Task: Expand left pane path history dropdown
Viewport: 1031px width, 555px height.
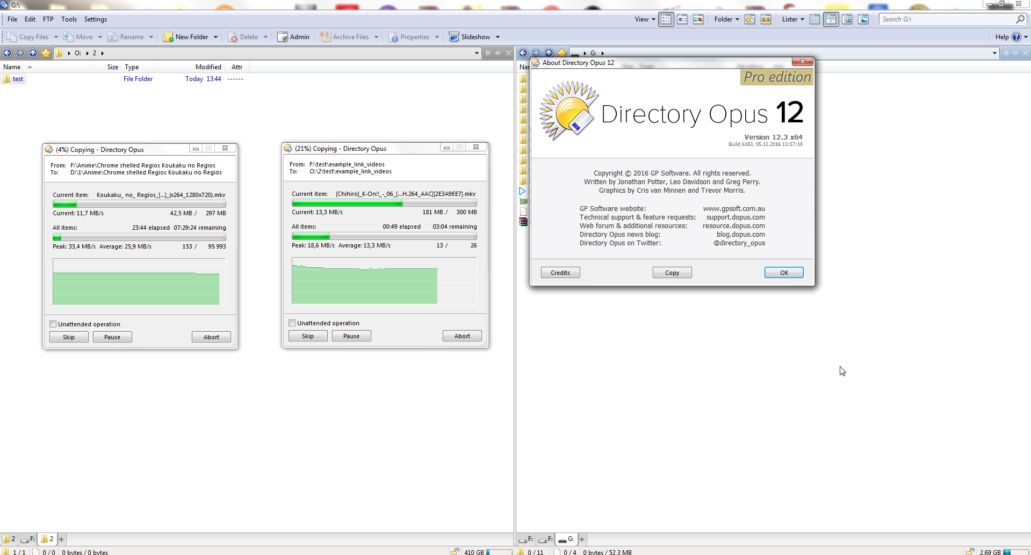Action: [477, 53]
